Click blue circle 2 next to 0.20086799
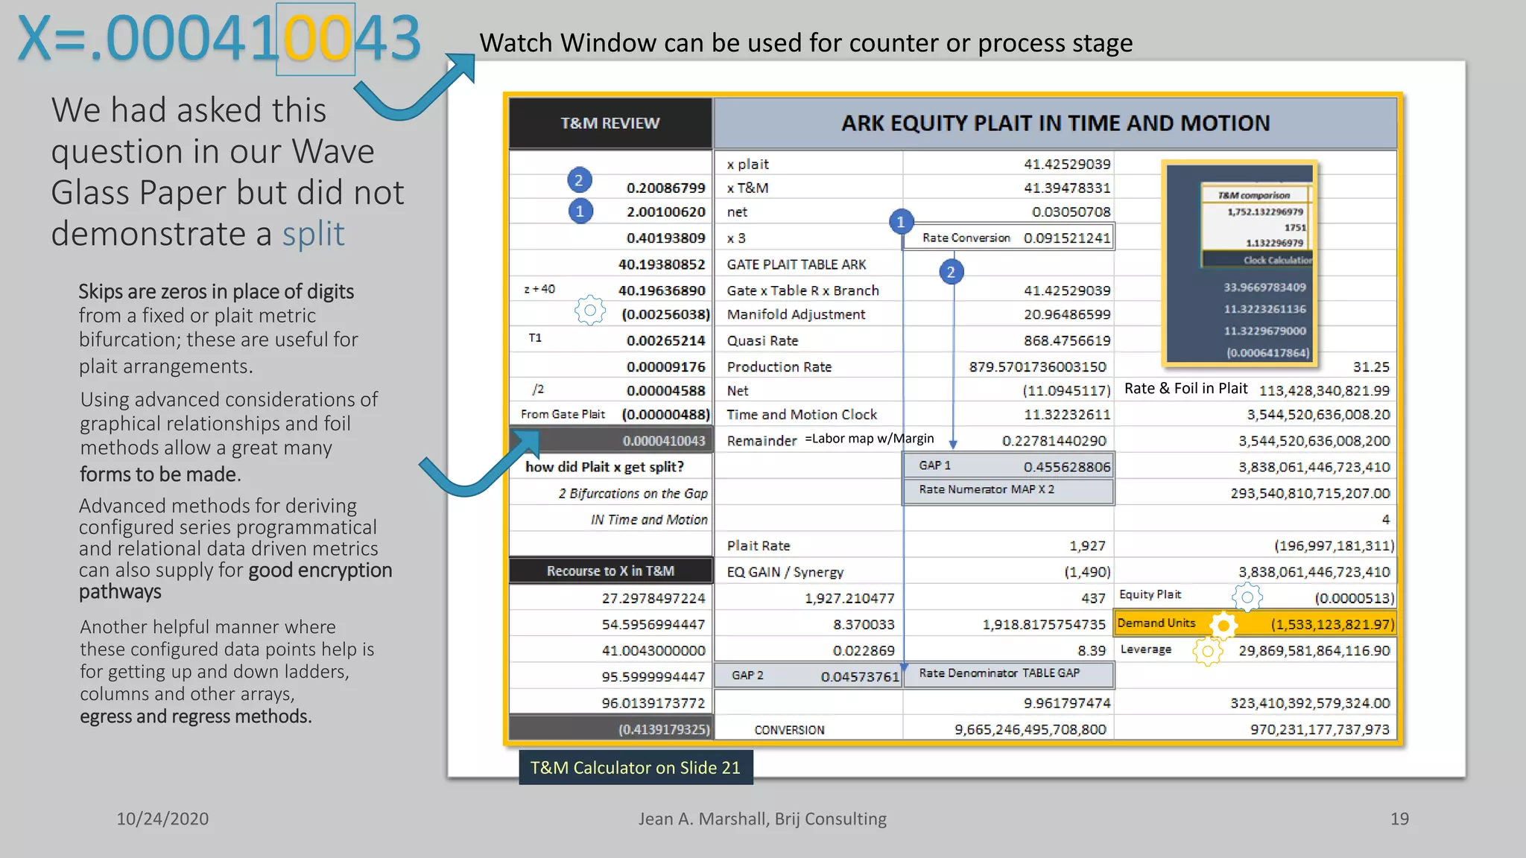The height and width of the screenshot is (858, 1526). coord(579,180)
